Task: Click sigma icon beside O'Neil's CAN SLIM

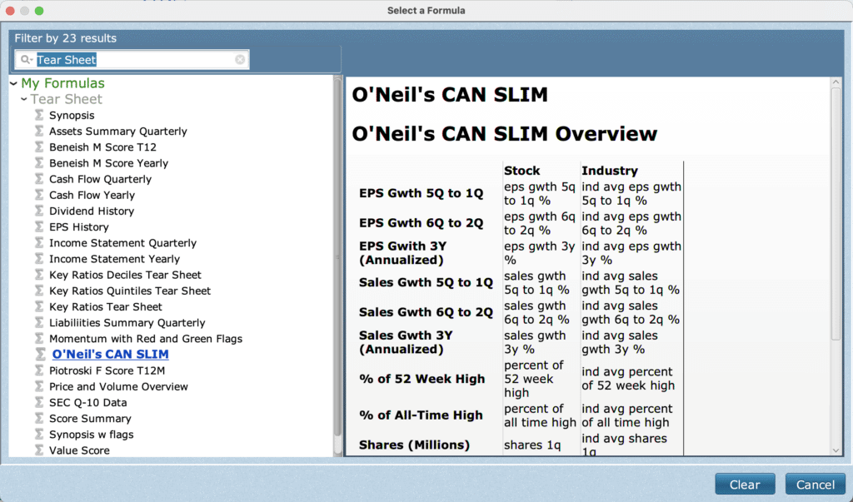Action: point(41,354)
